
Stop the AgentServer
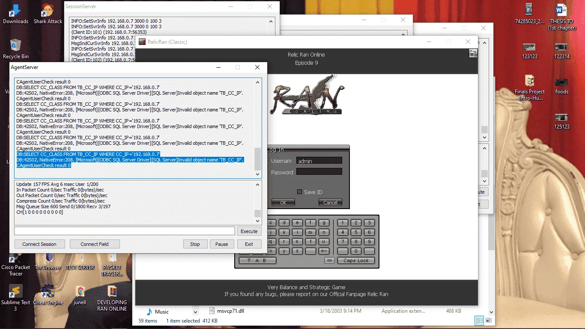click(x=195, y=244)
